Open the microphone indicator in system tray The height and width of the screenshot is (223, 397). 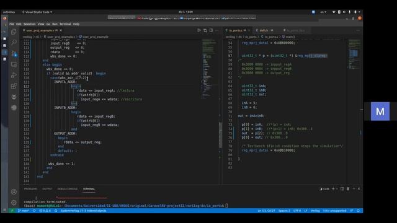[x=349, y=12]
